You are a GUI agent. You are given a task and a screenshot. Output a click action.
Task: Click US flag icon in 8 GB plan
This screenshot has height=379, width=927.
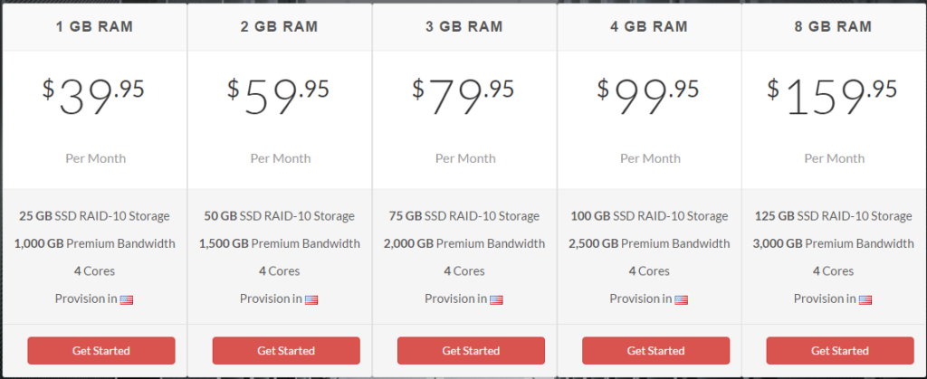865,300
